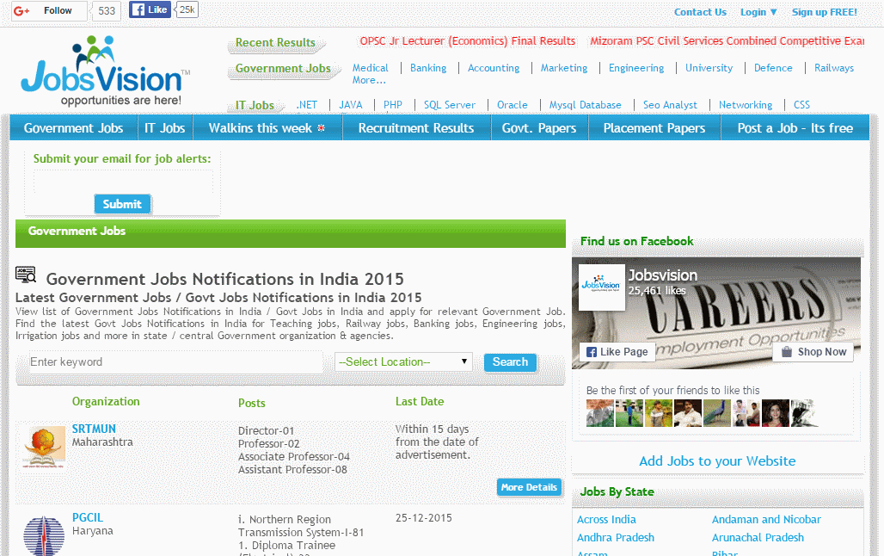This screenshot has height=556, width=884.
Task: Open Andhra Pradesh jobs link
Action: tap(616, 537)
